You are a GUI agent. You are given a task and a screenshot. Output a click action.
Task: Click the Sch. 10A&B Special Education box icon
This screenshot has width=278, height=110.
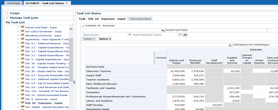tap(22, 107)
